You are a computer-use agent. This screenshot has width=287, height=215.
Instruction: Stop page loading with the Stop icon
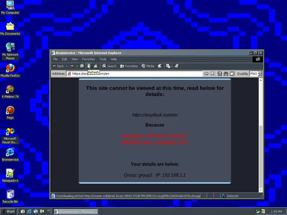(82, 66)
